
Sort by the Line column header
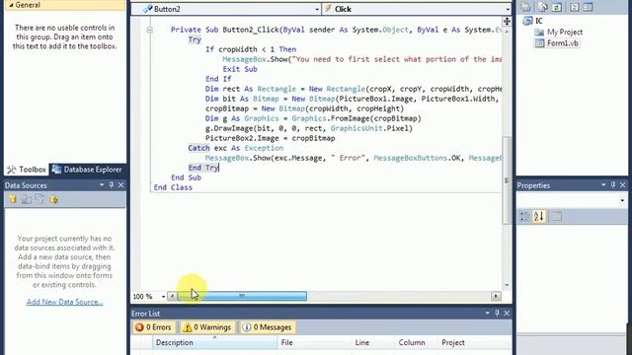[373, 342]
